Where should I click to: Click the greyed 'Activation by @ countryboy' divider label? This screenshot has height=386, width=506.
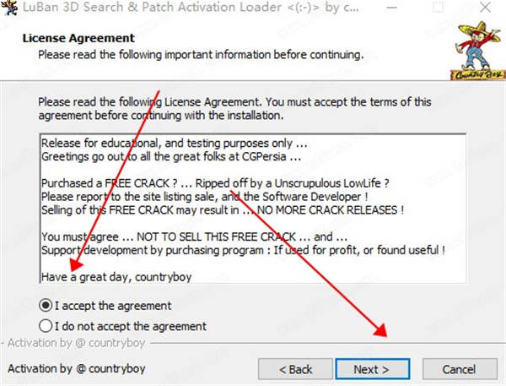77,343
